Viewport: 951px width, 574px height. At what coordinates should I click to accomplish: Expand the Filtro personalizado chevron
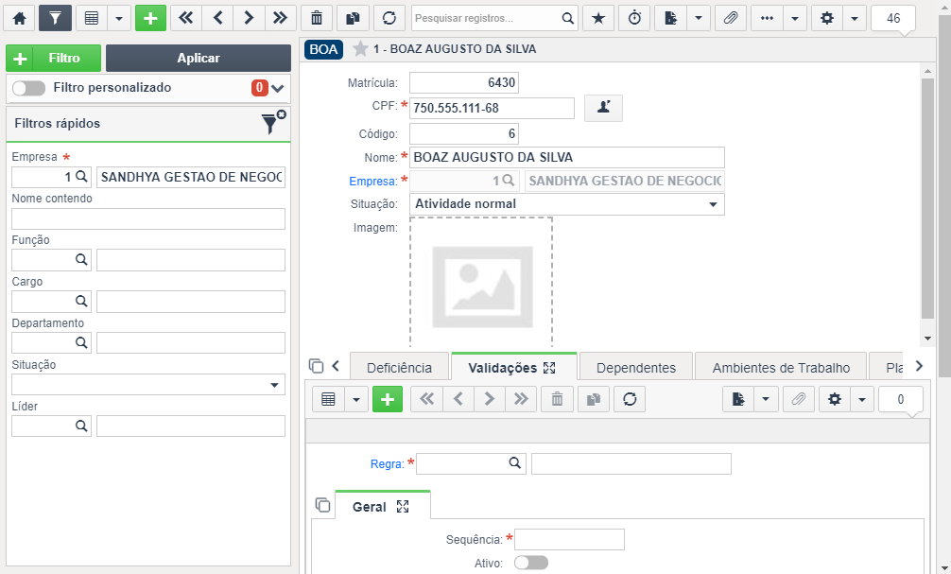[x=278, y=89]
